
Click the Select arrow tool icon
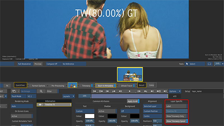point(187,64)
